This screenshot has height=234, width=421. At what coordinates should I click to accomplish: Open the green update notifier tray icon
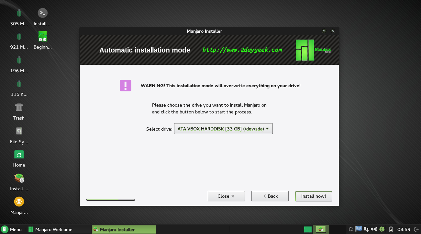382,229
